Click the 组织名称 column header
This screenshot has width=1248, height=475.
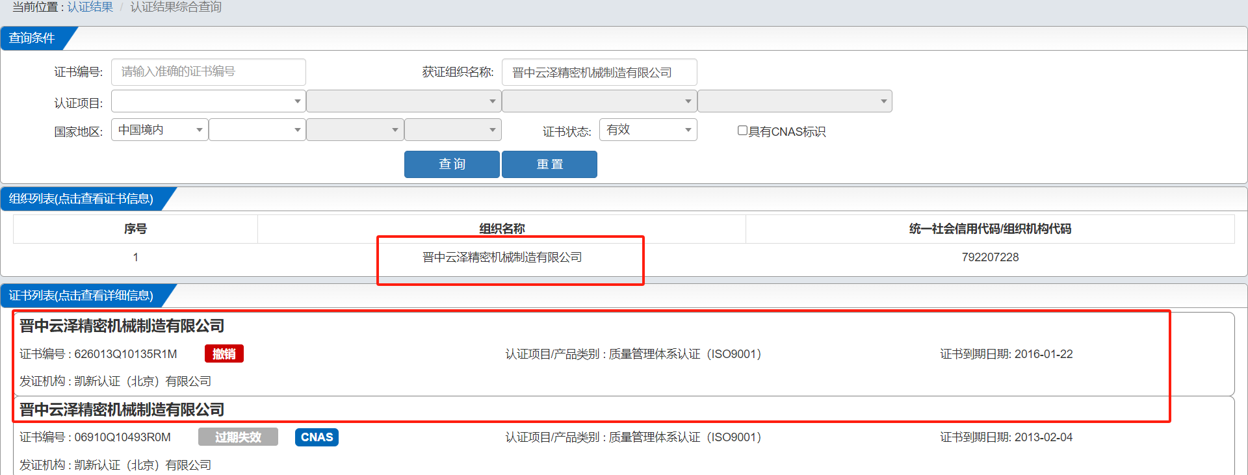tap(502, 229)
